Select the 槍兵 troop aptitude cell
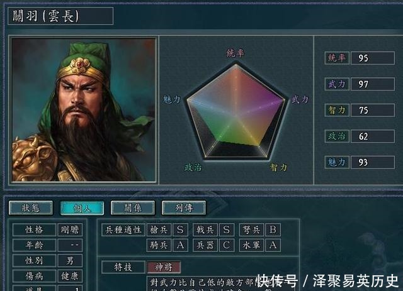The height and width of the screenshot is (291, 403). coord(159,229)
